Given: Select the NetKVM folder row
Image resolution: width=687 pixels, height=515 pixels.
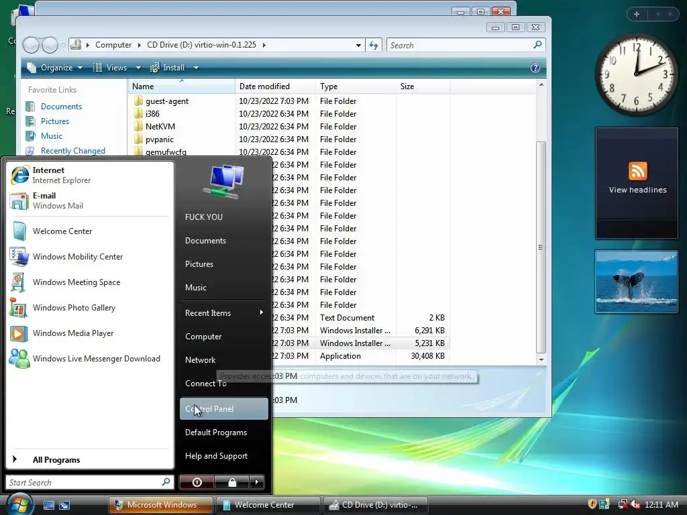Looking at the screenshot, I should pos(289,127).
